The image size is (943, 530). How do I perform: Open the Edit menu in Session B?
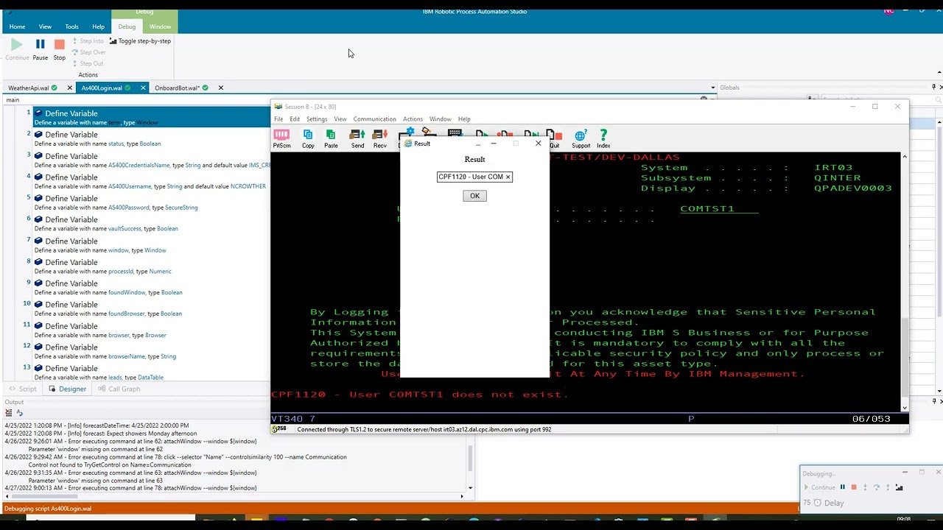[x=295, y=119]
